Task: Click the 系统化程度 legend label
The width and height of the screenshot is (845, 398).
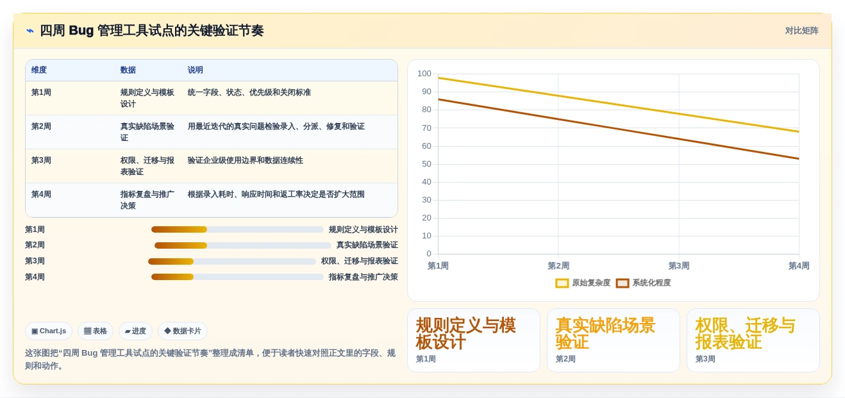Action: [651, 283]
